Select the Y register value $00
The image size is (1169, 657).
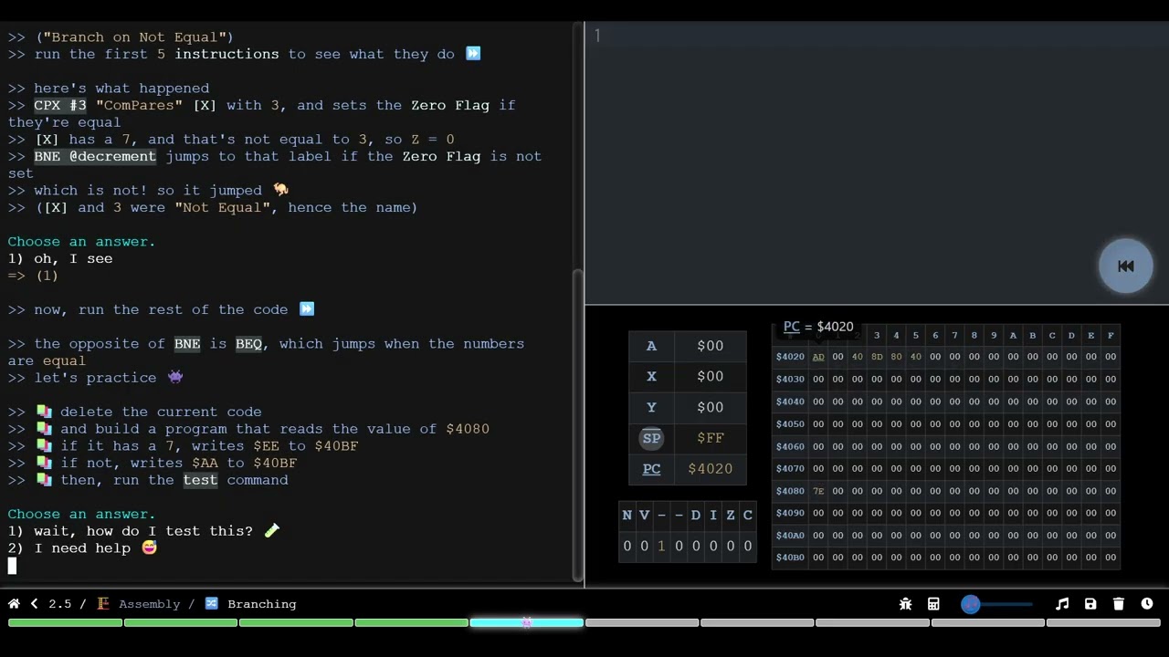[x=710, y=408]
